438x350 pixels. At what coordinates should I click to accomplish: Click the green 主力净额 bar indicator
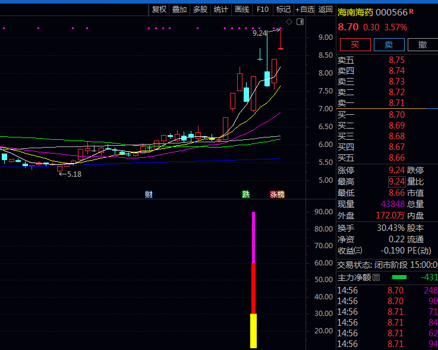[399, 277]
